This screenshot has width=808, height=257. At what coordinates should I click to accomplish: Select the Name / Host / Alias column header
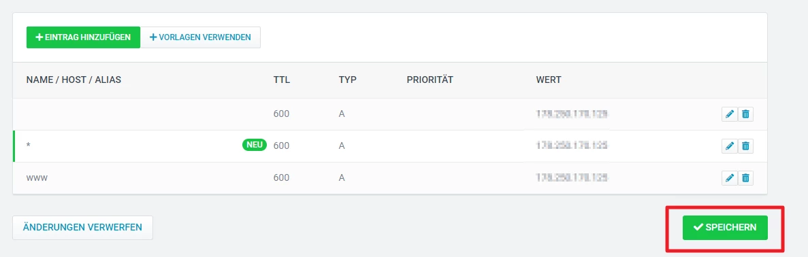[74, 80]
